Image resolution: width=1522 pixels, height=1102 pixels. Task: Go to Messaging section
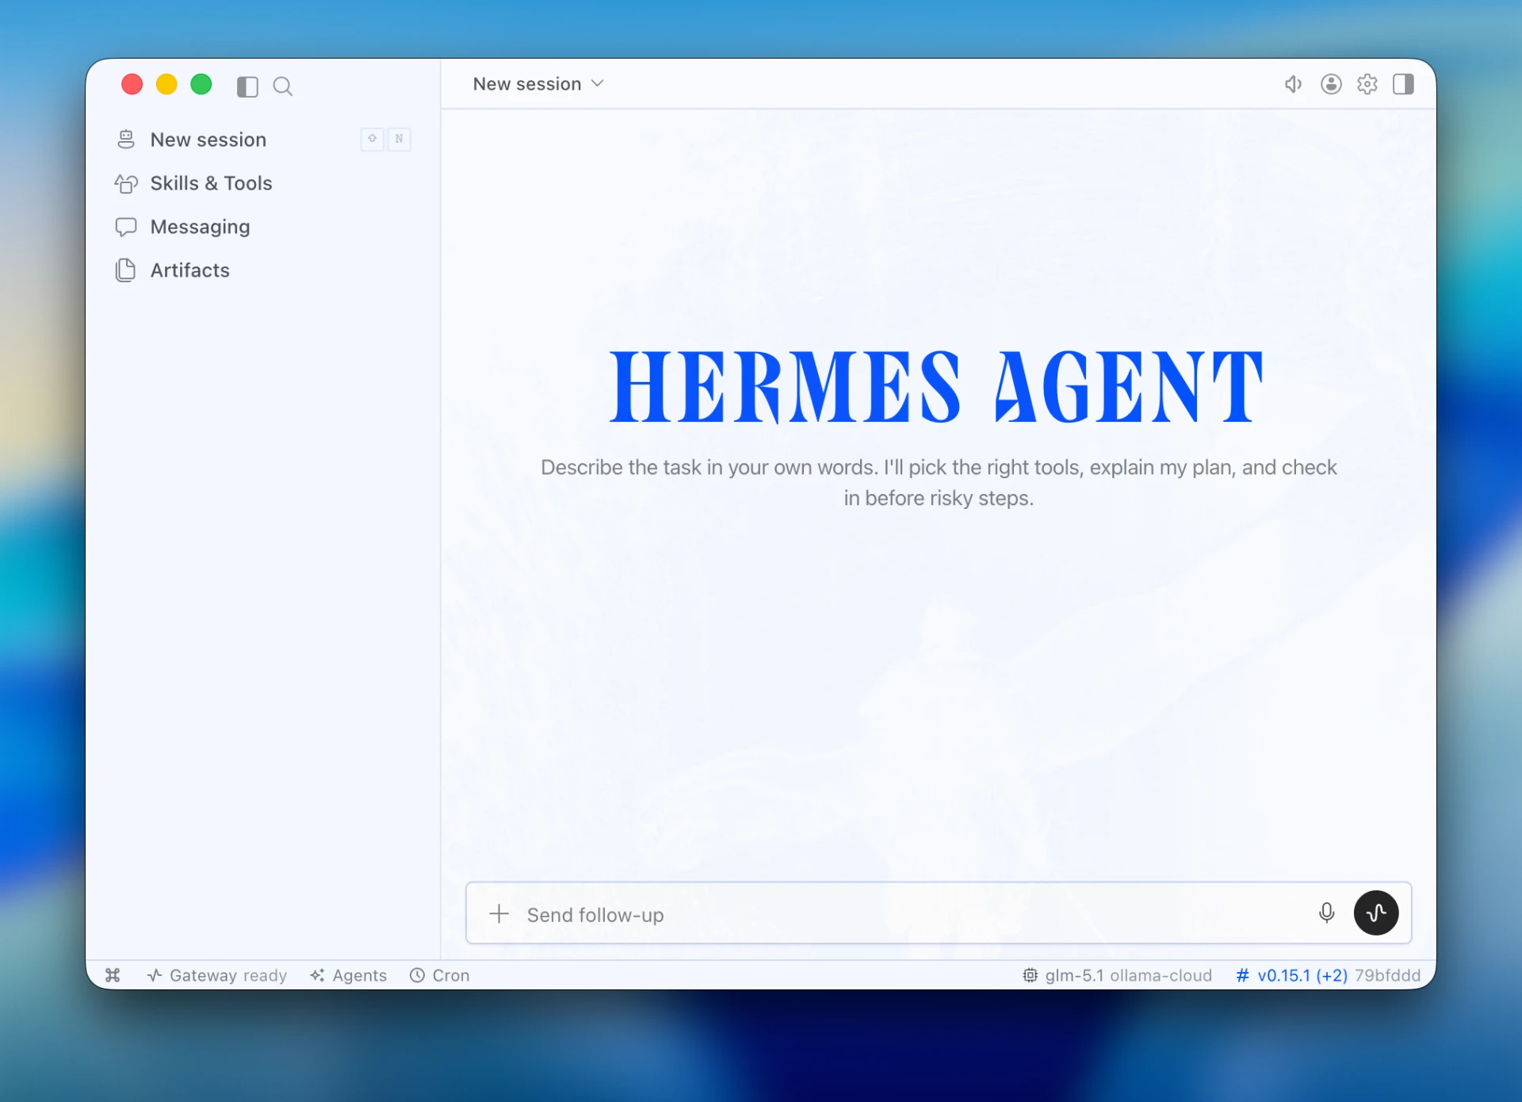pos(263,227)
